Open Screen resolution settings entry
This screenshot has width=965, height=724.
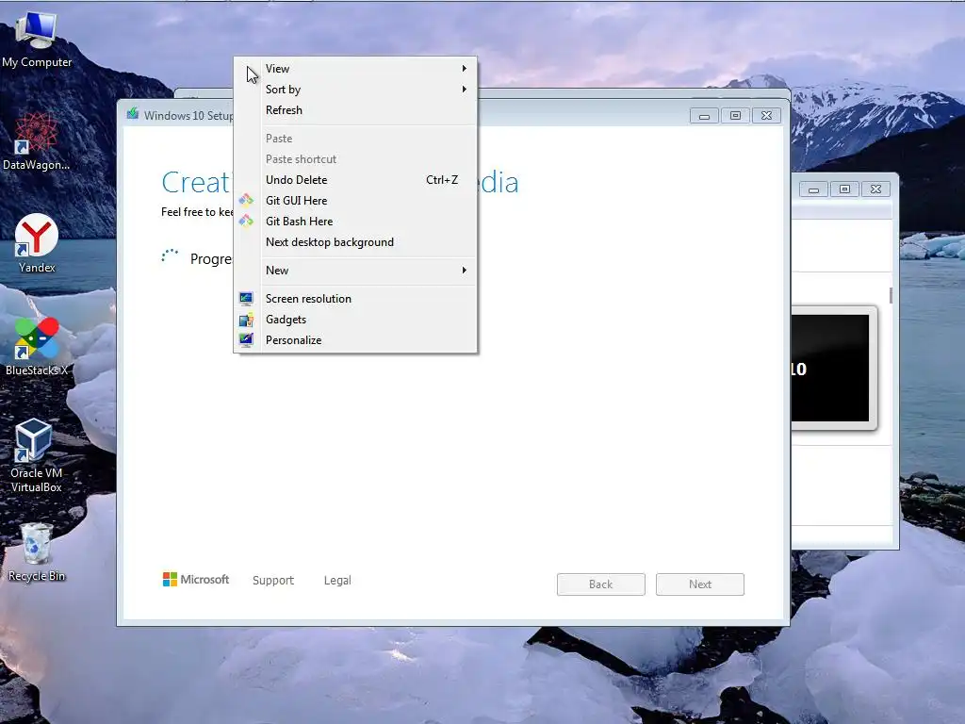click(x=355, y=299)
